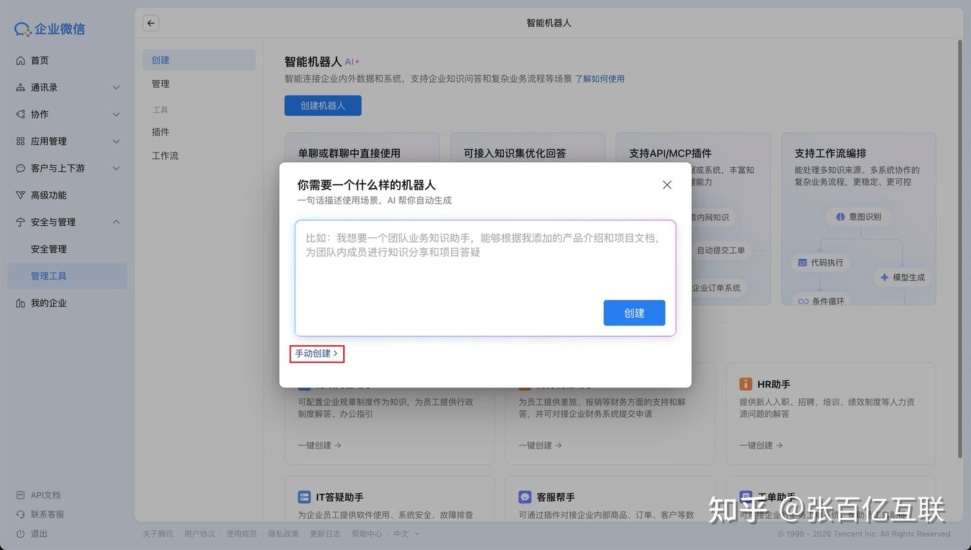Click the blue 创建 button
This screenshot has height=550, width=971.
coord(634,312)
